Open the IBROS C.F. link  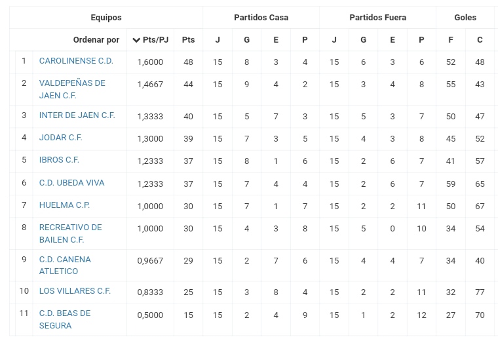pyautogui.click(x=59, y=159)
